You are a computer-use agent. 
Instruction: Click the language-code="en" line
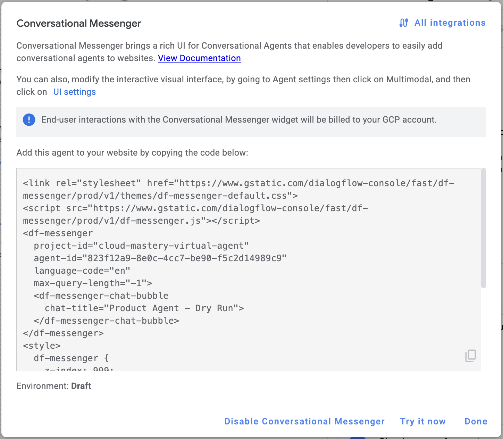click(x=82, y=271)
